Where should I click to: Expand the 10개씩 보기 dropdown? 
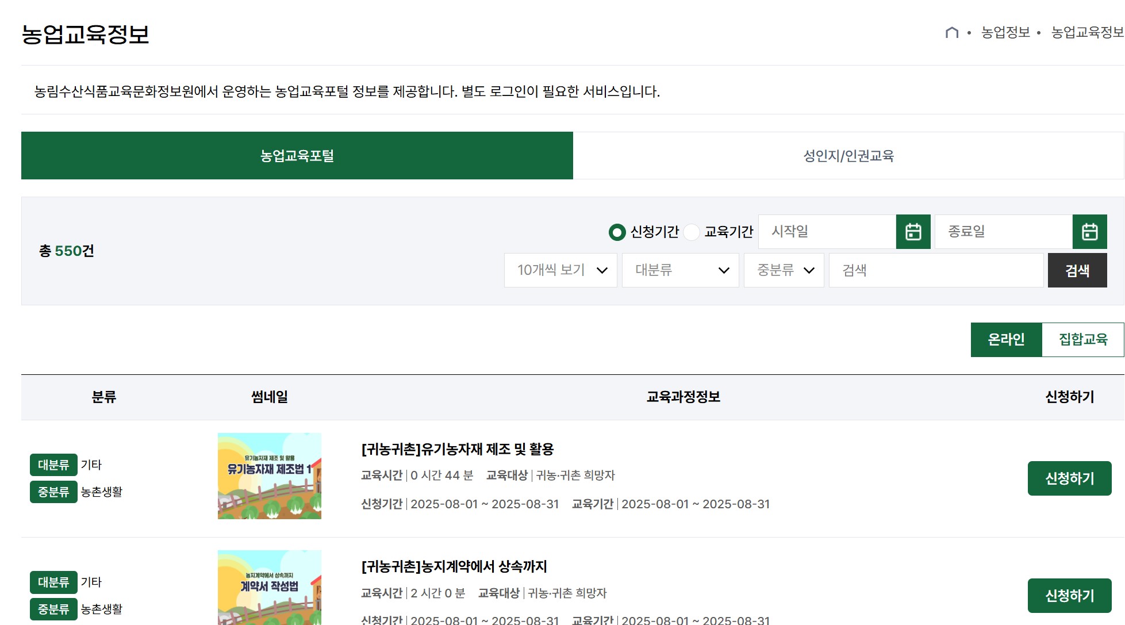click(560, 270)
